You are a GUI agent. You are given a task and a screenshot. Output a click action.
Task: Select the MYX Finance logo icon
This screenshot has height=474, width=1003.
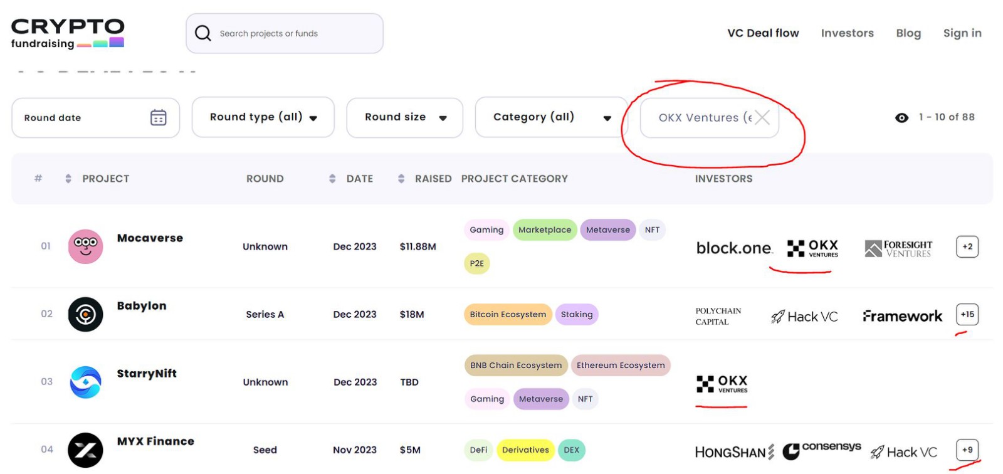85,450
